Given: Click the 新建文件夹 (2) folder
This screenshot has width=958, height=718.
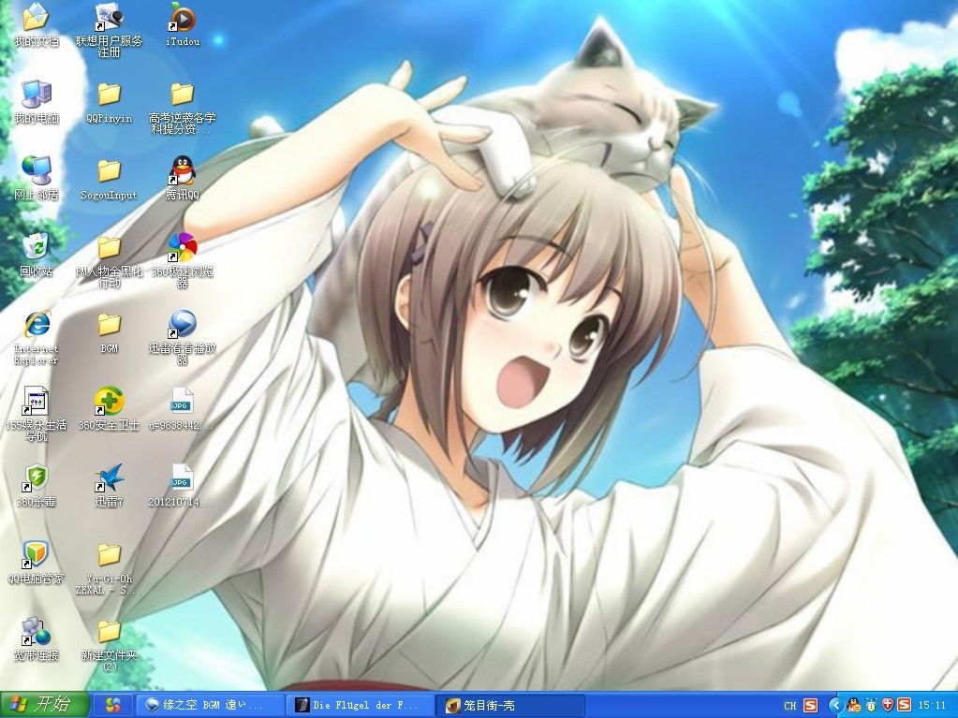Looking at the screenshot, I should click(109, 645).
